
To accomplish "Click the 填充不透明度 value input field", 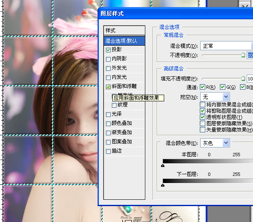I will pyautogui.click(x=250, y=79).
